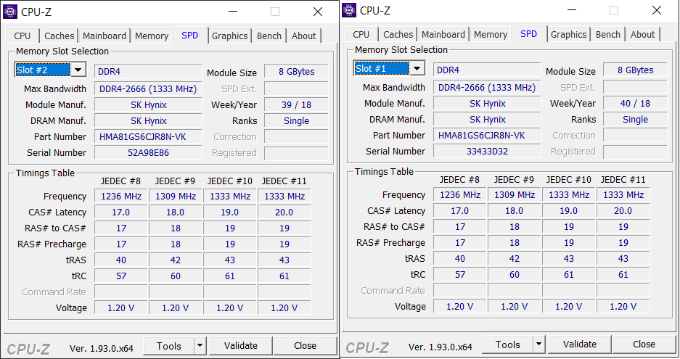This screenshot has height=359, width=680.
Task: Click JEDEC #8 tRC value 57 in right window
Action: (x=460, y=275)
